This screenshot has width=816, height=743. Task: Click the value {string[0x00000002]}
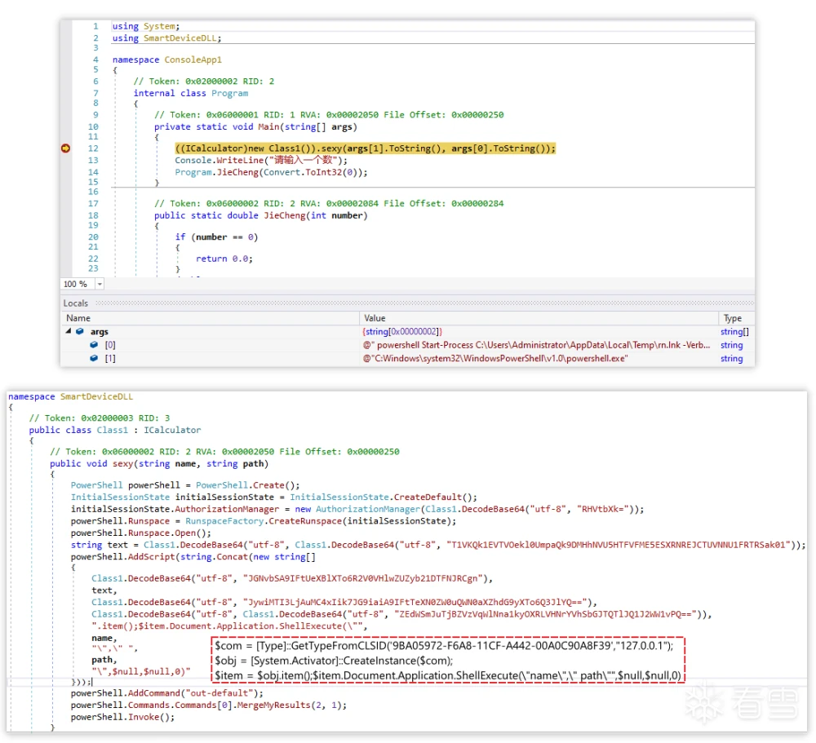pyautogui.click(x=402, y=331)
